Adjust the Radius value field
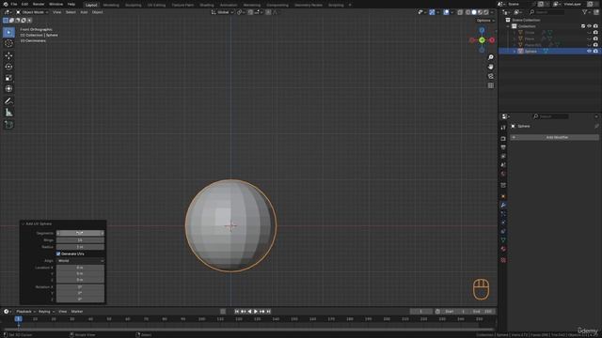602x338 pixels. coord(80,247)
